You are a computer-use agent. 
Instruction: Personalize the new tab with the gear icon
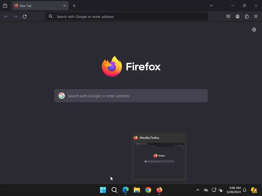click(254, 30)
